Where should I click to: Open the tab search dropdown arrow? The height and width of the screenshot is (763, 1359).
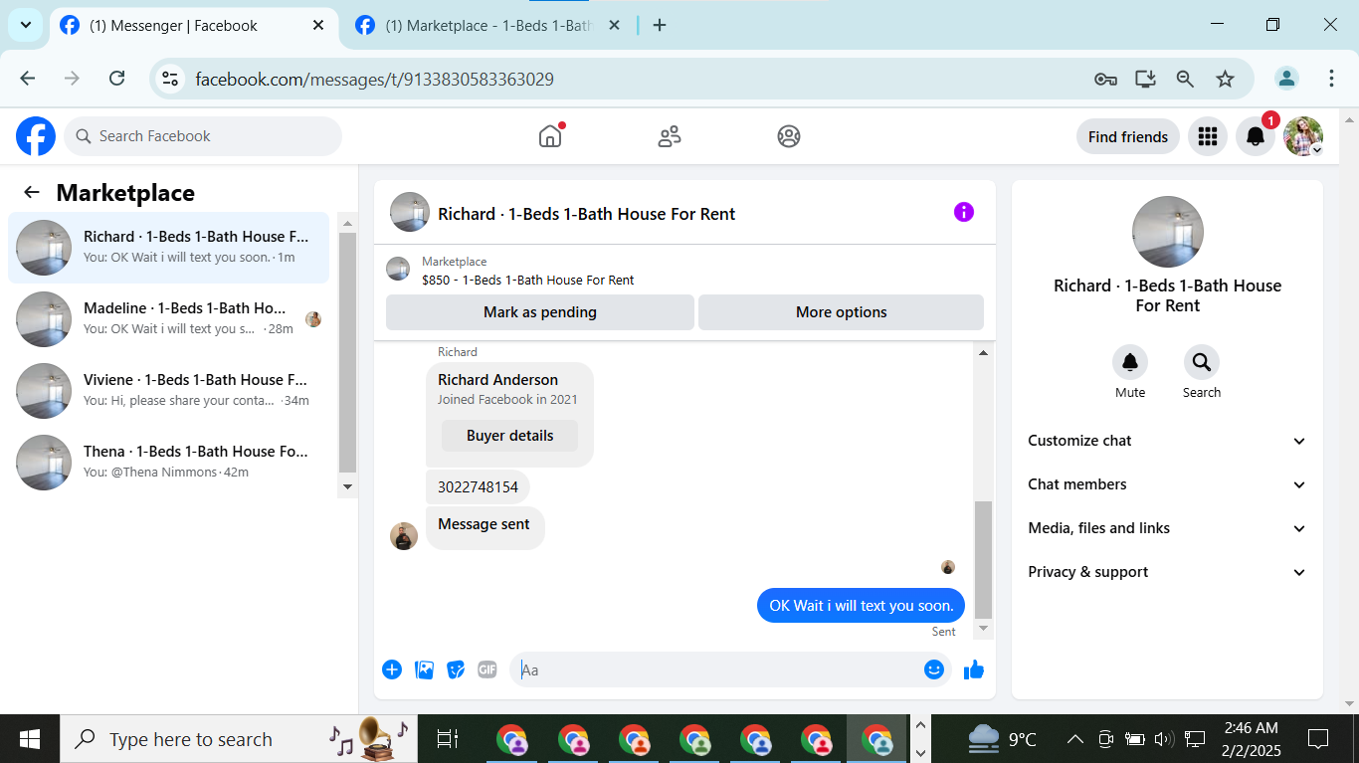point(25,25)
